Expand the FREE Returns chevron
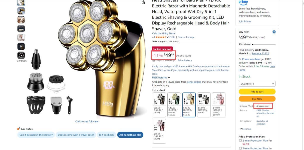The width and height of the screenshot is (304, 150). [169, 78]
